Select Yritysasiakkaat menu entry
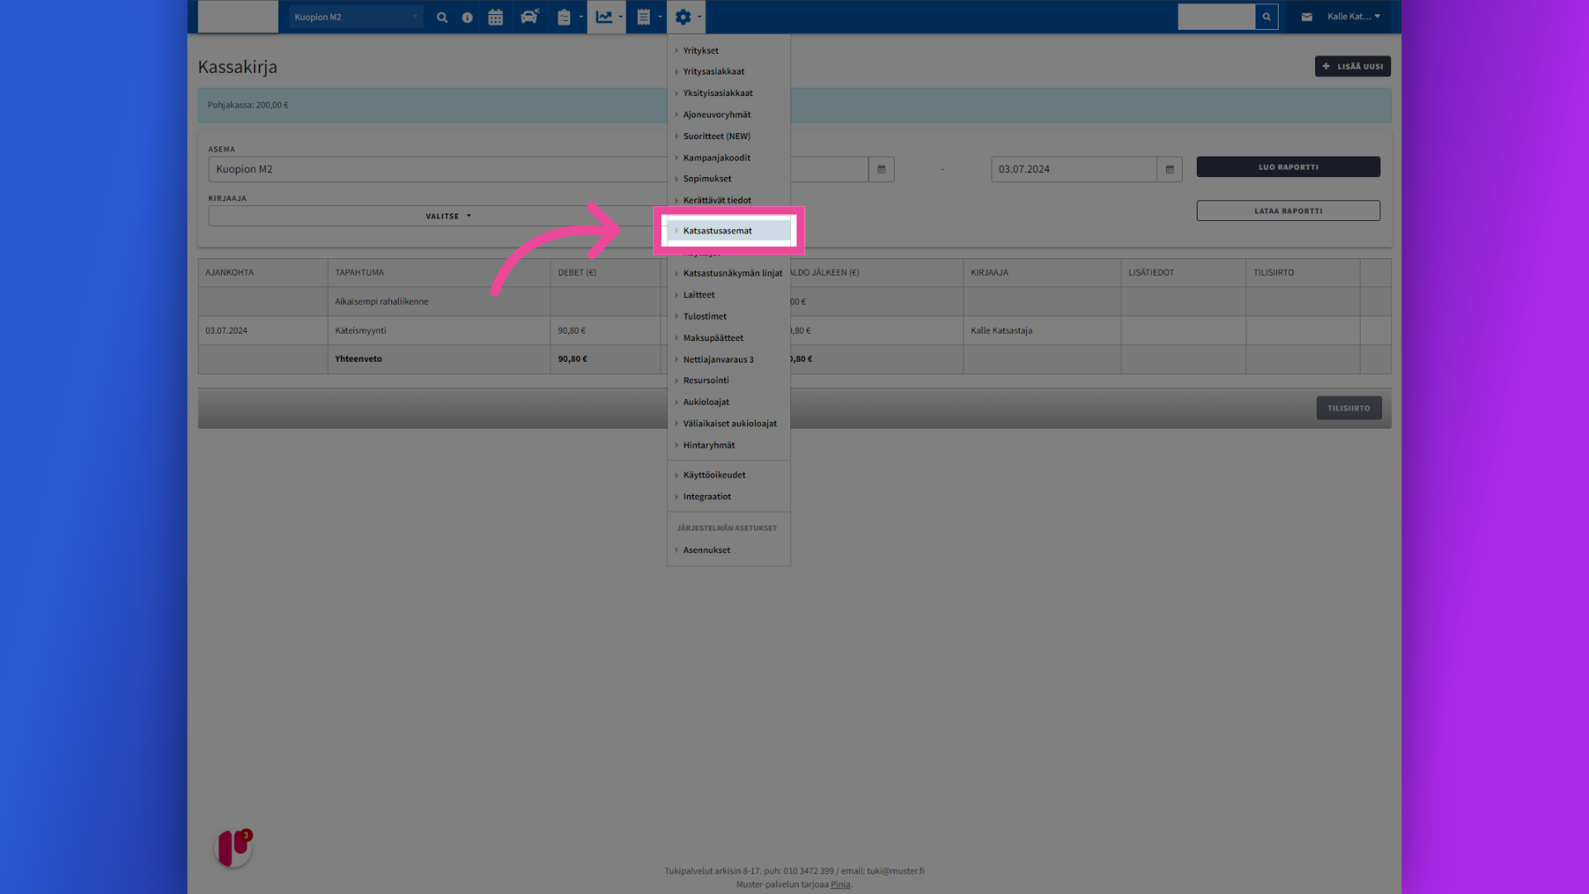Image resolution: width=1589 pixels, height=894 pixels. [713, 72]
